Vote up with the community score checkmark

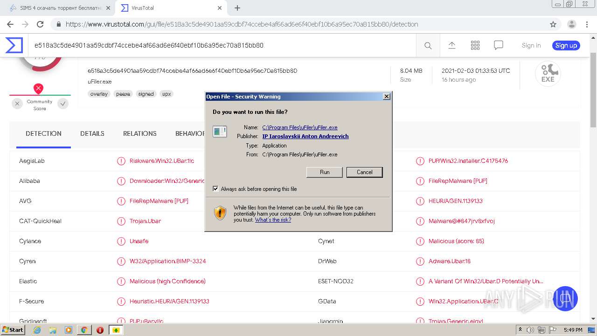point(63,104)
